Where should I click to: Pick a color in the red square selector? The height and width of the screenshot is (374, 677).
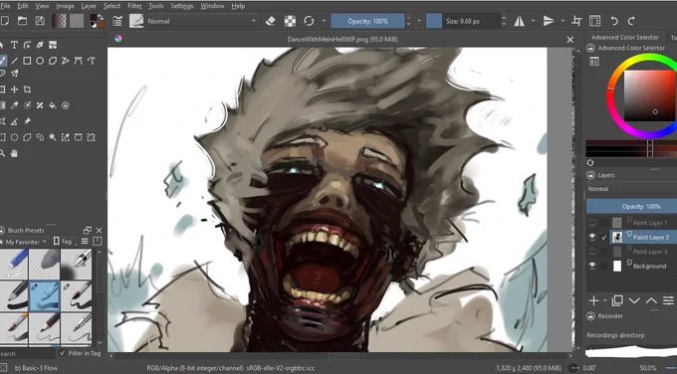649,95
